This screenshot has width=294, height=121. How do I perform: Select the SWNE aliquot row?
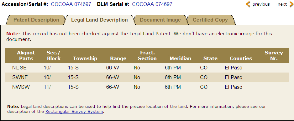[x=147, y=77]
